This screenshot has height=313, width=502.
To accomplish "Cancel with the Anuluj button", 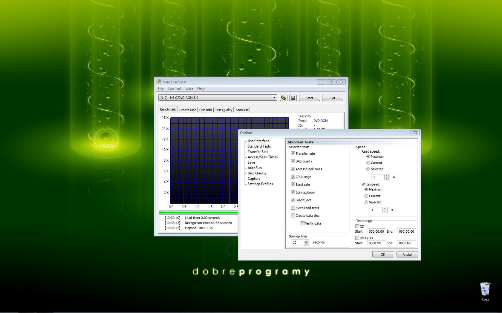I will [407, 254].
